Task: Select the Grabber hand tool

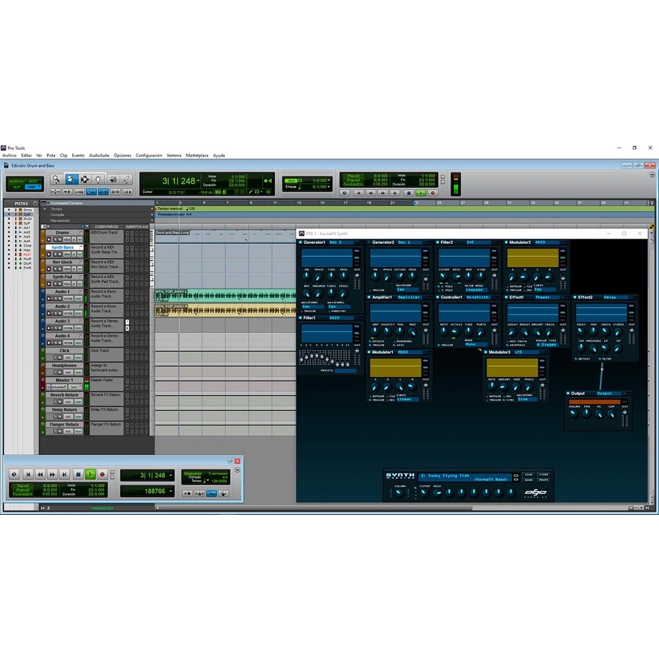Action: [x=98, y=180]
